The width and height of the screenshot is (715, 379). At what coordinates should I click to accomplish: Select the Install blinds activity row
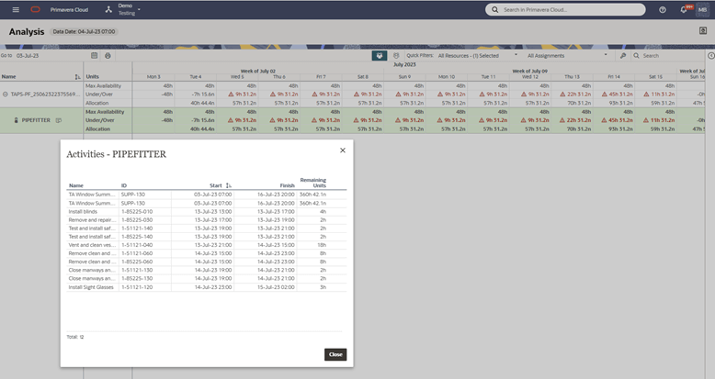(207, 211)
